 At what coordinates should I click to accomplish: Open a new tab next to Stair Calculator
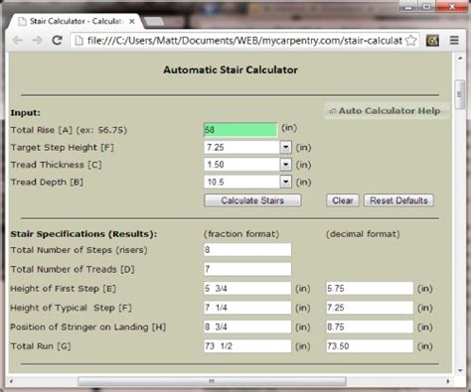[x=154, y=22]
